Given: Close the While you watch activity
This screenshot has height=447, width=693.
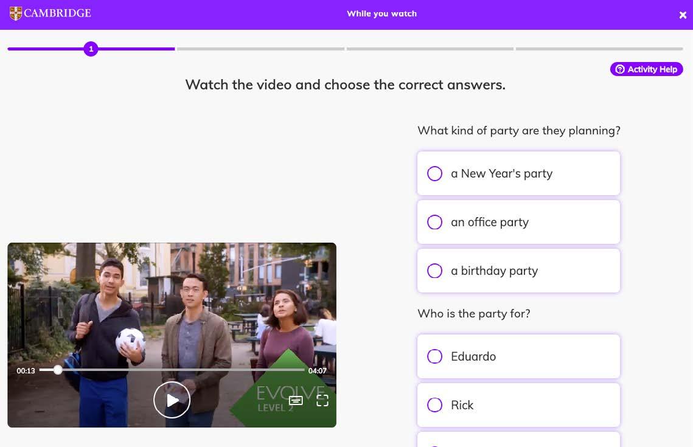Looking at the screenshot, I should [x=683, y=15].
